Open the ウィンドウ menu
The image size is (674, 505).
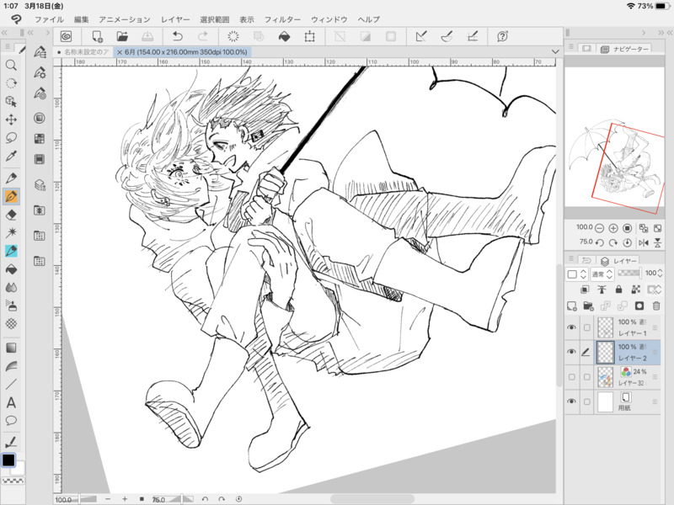329,19
